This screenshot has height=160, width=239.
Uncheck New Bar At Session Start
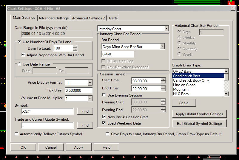104,117
